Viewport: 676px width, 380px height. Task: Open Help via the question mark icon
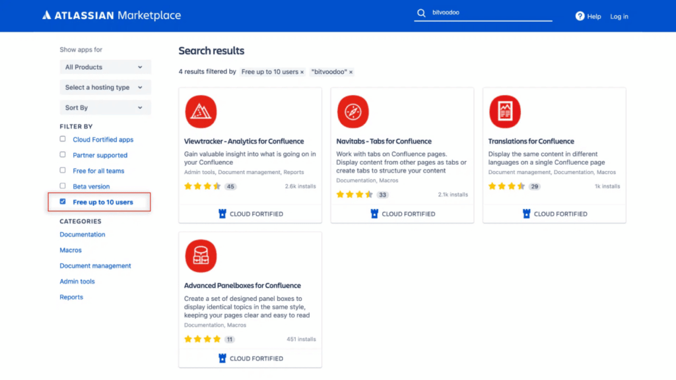click(578, 16)
